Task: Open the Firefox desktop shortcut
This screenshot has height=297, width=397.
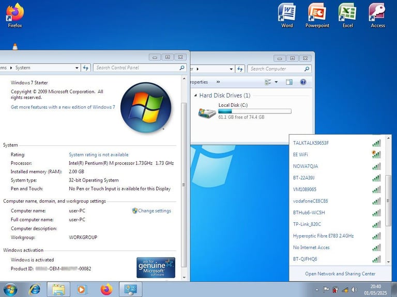Action: pos(14,15)
